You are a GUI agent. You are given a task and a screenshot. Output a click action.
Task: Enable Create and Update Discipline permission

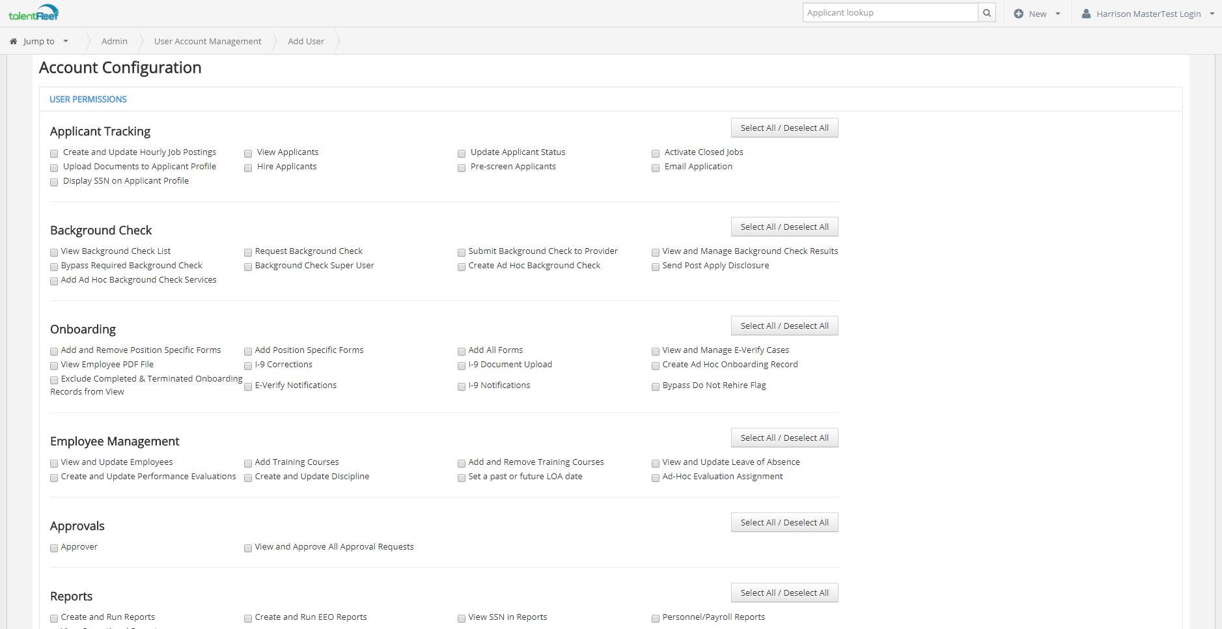click(248, 478)
